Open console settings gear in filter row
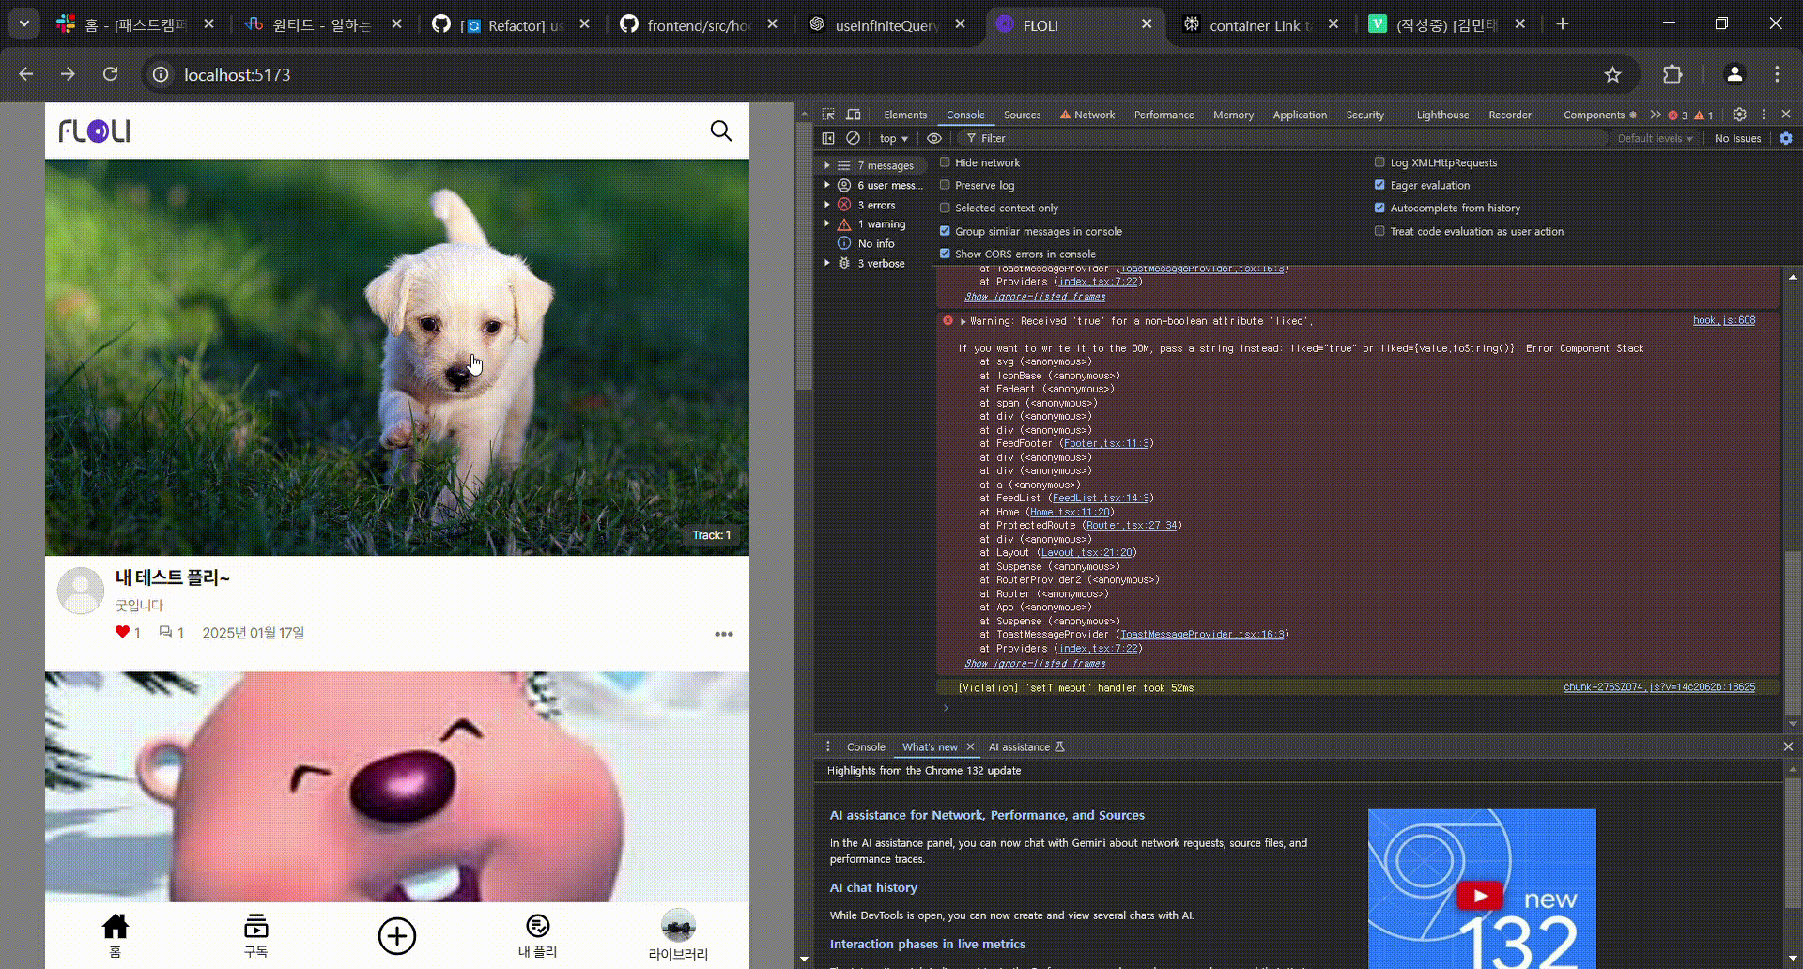 1786,138
